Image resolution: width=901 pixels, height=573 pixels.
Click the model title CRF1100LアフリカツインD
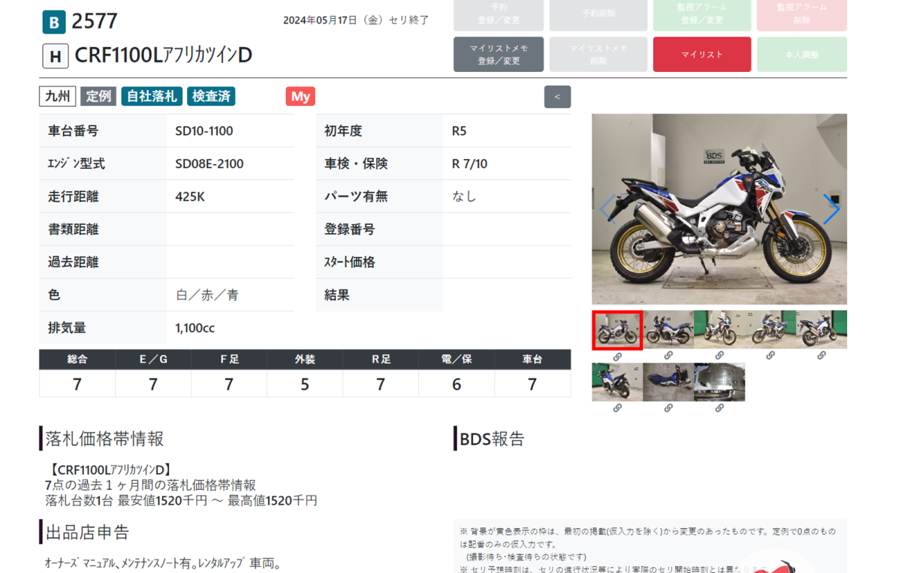click(164, 55)
